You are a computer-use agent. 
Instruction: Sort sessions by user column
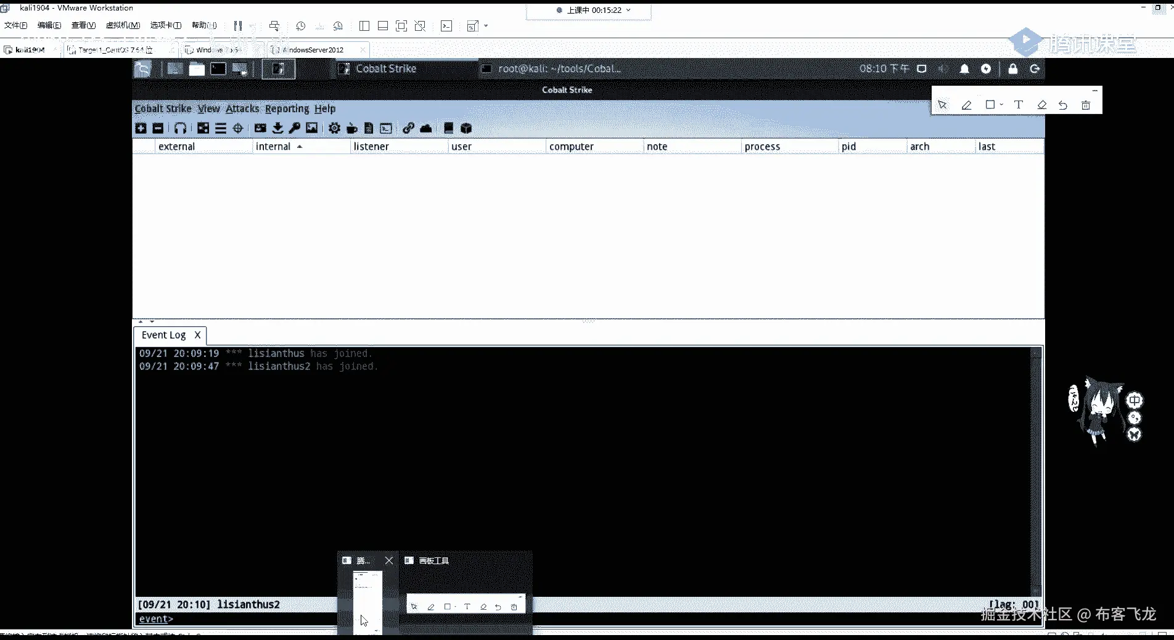(x=496, y=147)
